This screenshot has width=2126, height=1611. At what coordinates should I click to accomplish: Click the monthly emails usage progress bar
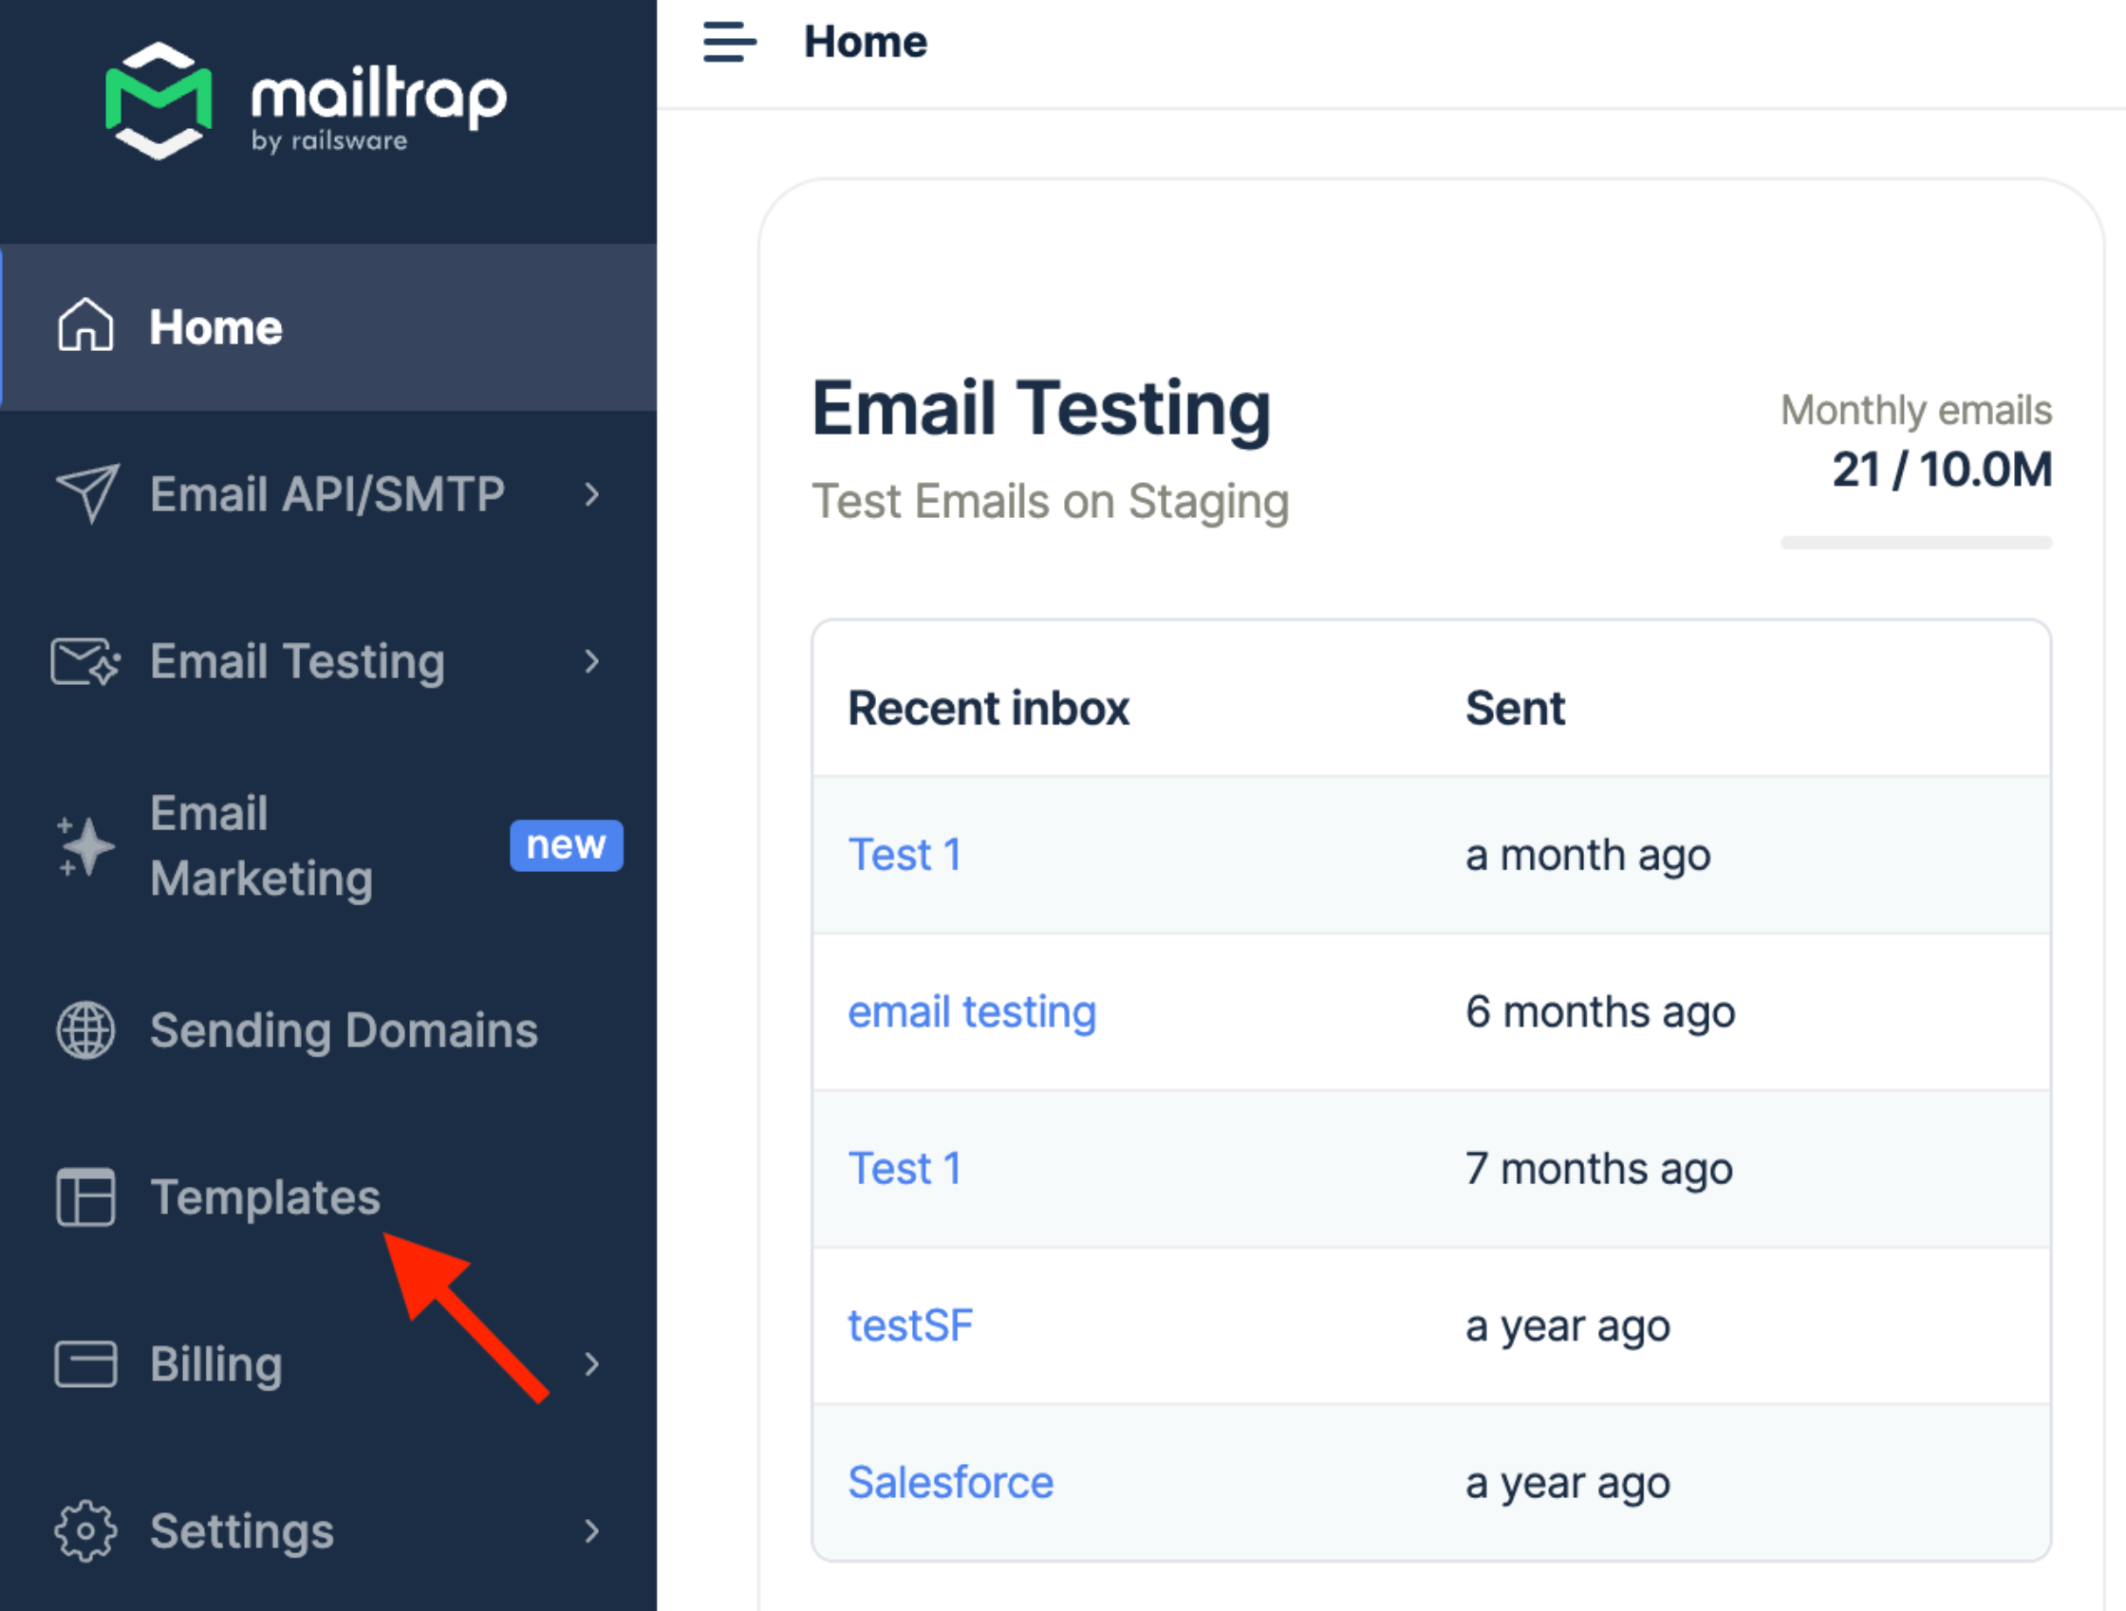pyautogui.click(x=1915, y=543)
